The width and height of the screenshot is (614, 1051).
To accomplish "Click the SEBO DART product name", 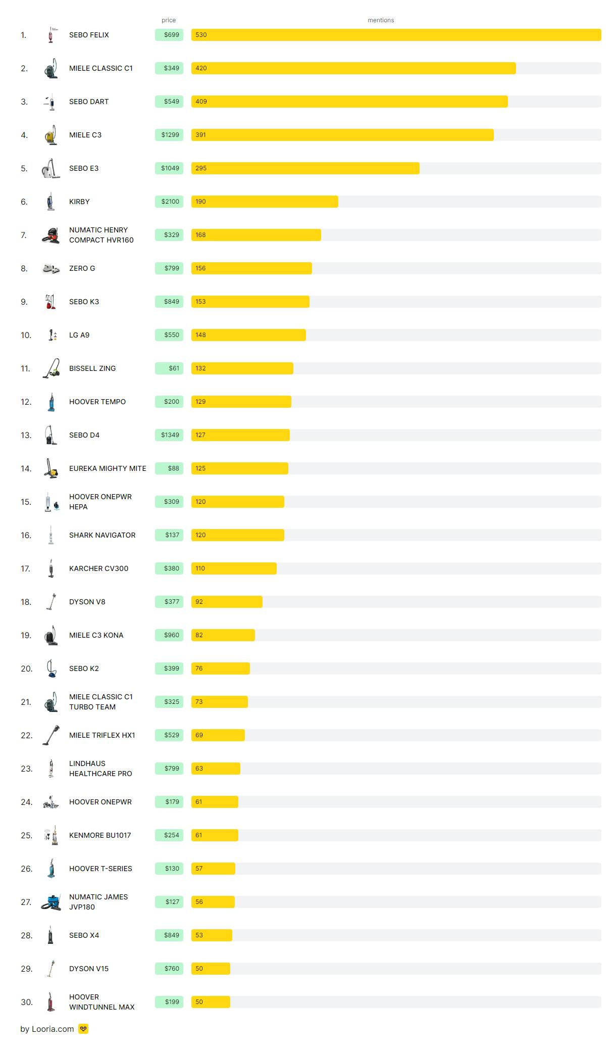I will [x=89, y=102].
